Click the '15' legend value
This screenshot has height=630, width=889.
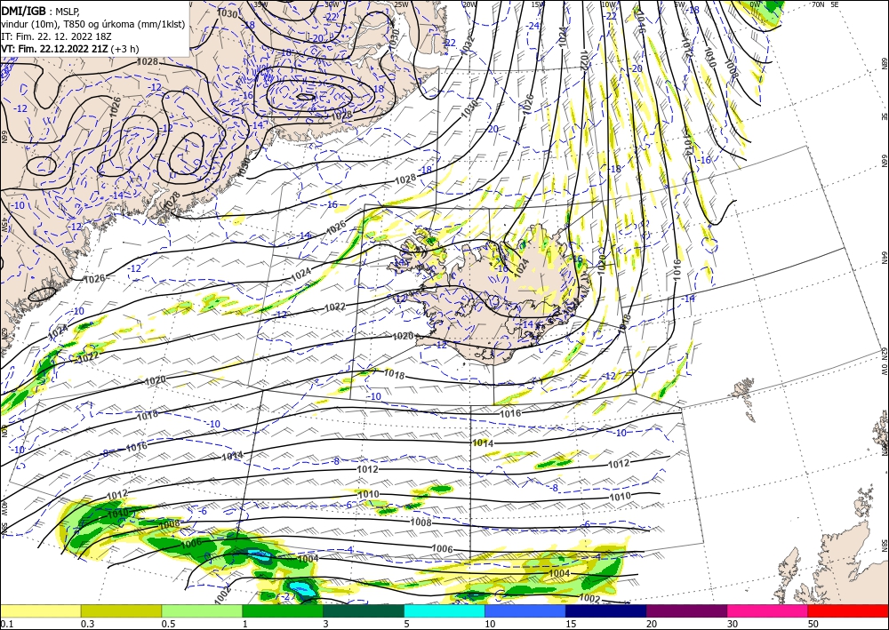pyautogui.click(x=571, y=624)
